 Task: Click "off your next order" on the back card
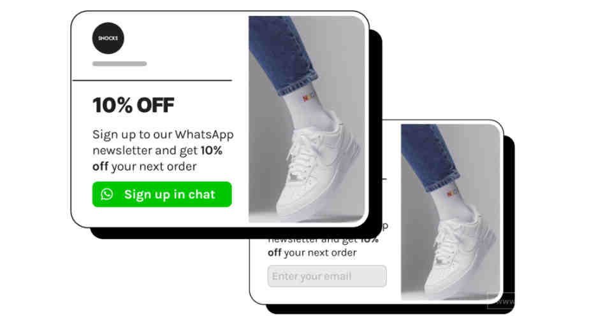click(312, 253)
